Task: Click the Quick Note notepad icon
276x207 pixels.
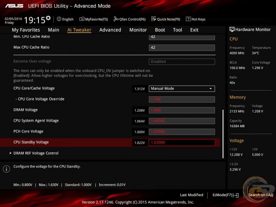Action: coord(154,19)
